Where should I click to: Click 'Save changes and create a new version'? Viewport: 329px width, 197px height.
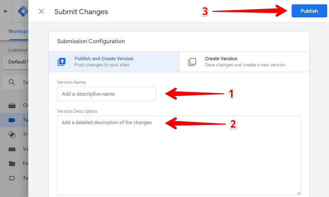click(245, 65)
